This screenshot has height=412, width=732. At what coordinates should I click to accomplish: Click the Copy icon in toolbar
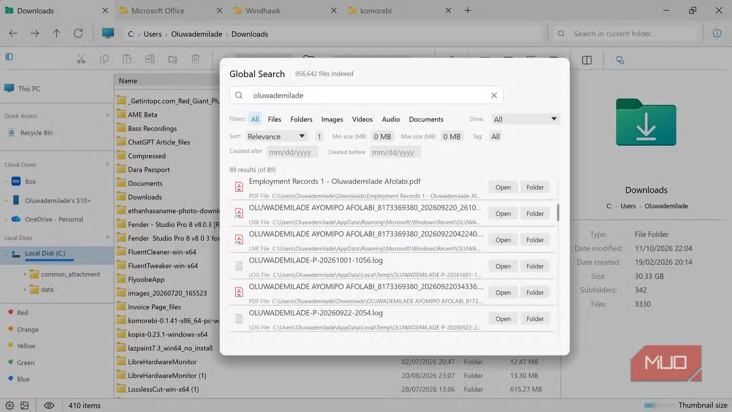104,59
